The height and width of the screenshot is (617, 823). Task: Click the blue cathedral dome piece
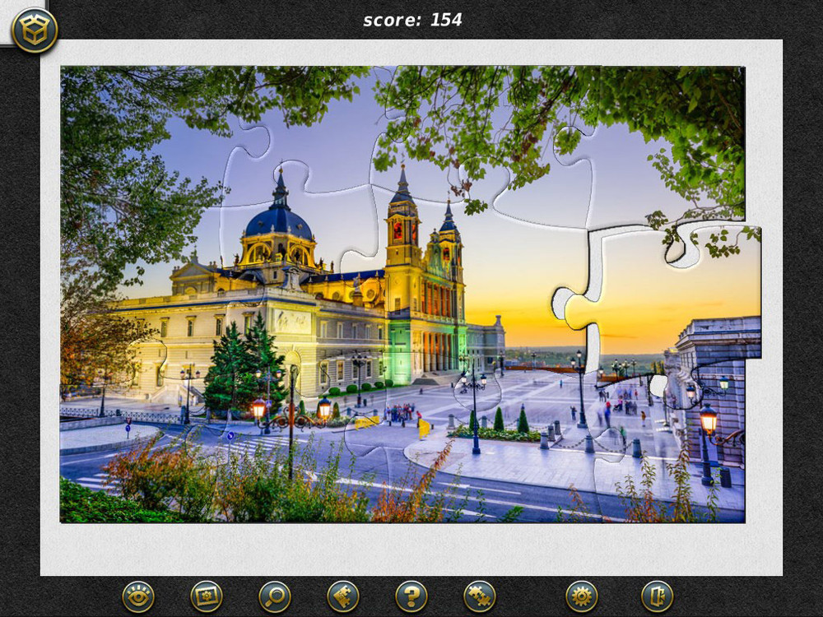[278, 220]
